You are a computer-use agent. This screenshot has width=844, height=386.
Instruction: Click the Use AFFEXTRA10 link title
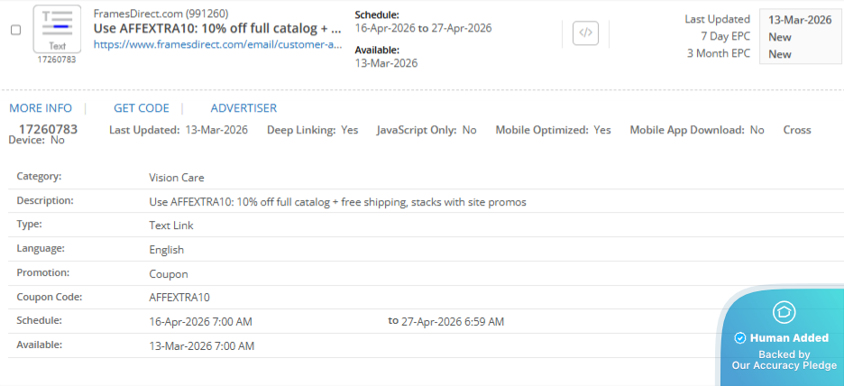[217, 28]
